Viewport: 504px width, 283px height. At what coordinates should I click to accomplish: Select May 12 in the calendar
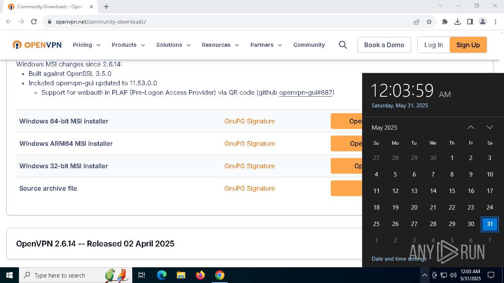(395, 191)
